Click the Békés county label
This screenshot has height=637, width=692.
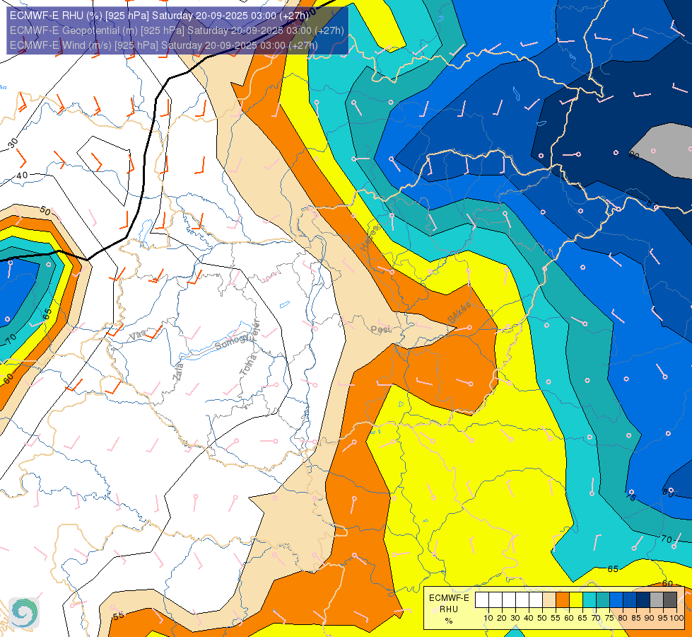tap(459, 313)
